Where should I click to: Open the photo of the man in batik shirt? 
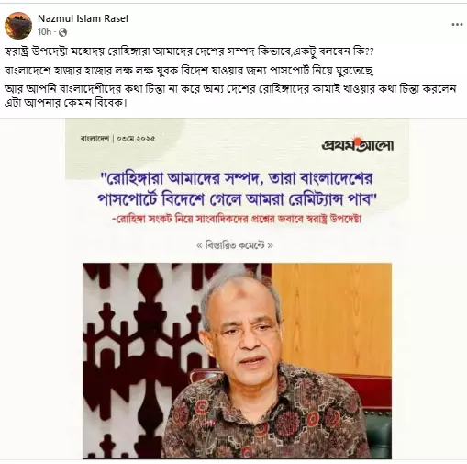point(237,361)
